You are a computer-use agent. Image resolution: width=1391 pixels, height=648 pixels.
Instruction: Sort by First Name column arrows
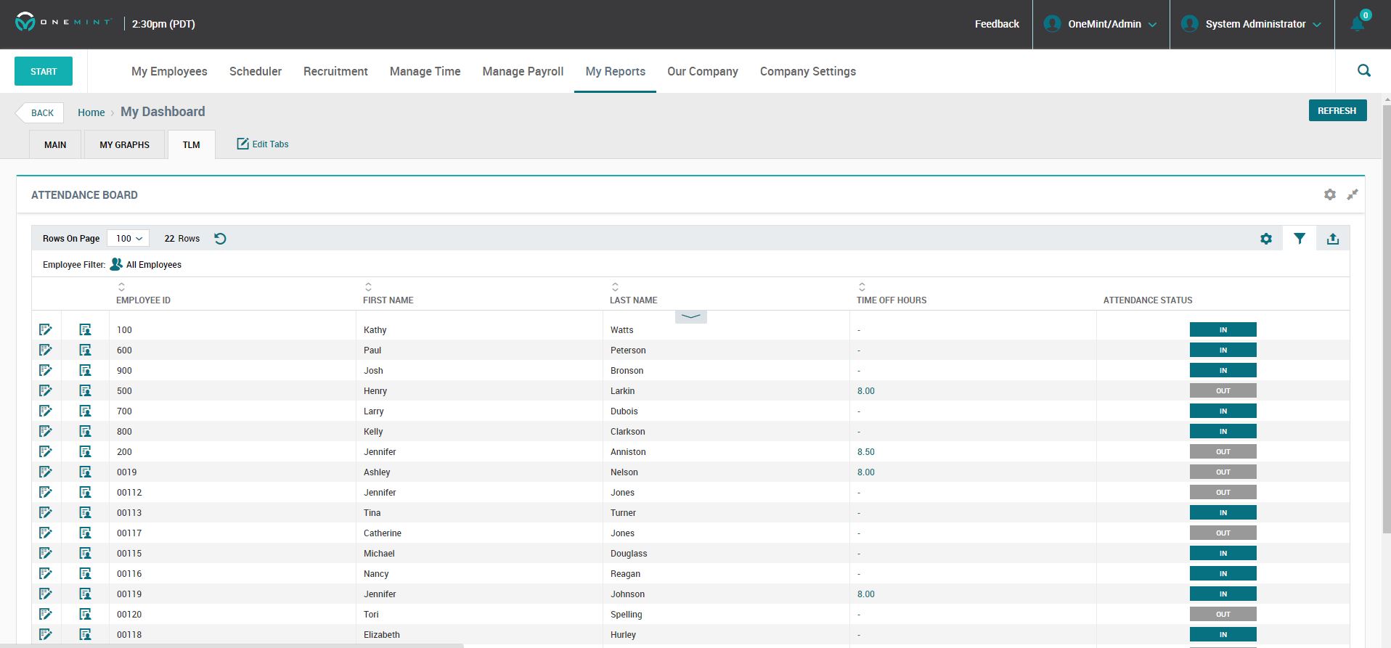point(368,287)
